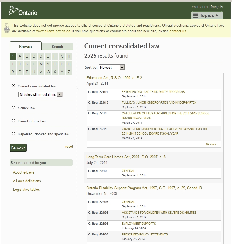
Task: Open Grants for Student Needs regulation
Action: (165, 131)
